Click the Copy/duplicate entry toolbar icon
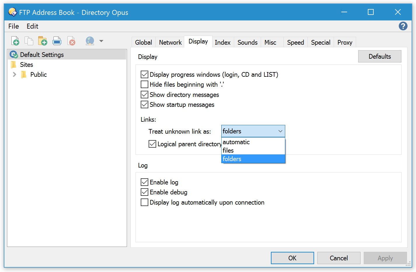 click(x=29, y=41)
